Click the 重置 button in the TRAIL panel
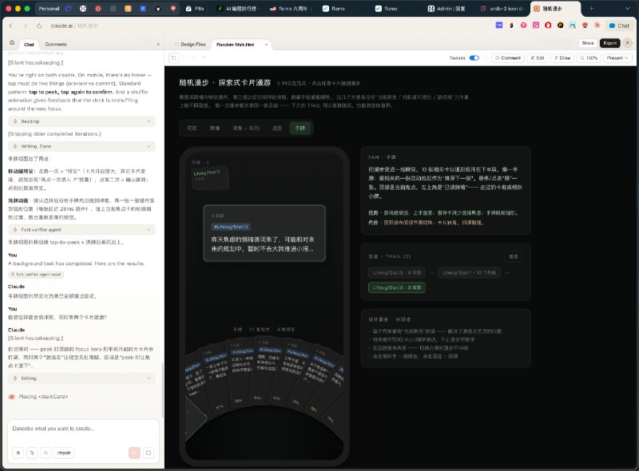The width and height of the screenshot is (639, 471). point(514,257)
